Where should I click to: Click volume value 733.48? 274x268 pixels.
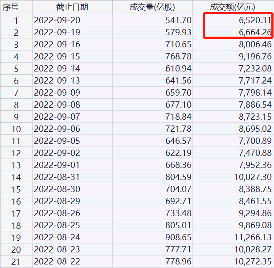[x=178, y=213]
